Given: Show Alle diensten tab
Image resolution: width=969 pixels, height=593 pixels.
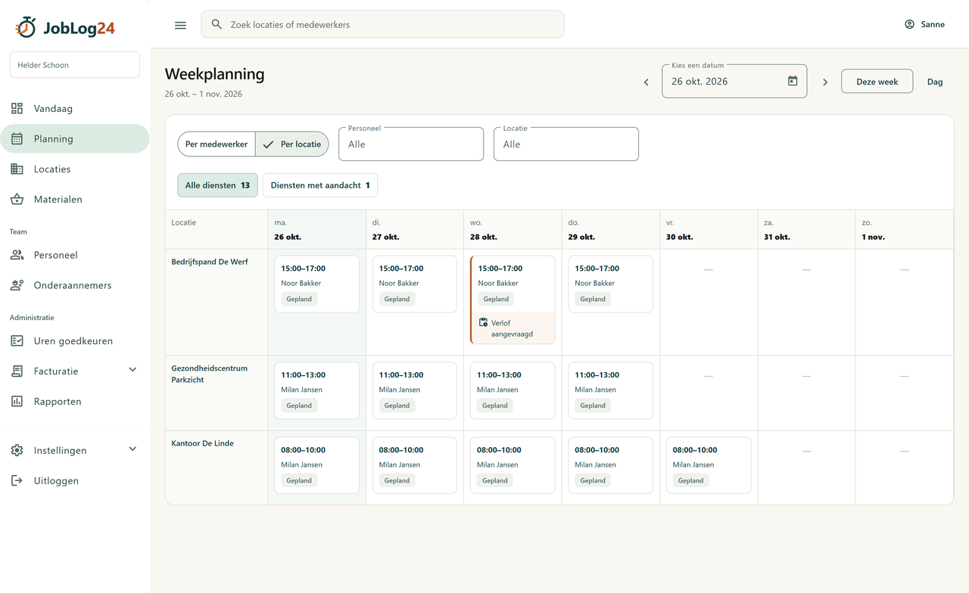Looking at the screenshot, I should (x=217, y=185).
